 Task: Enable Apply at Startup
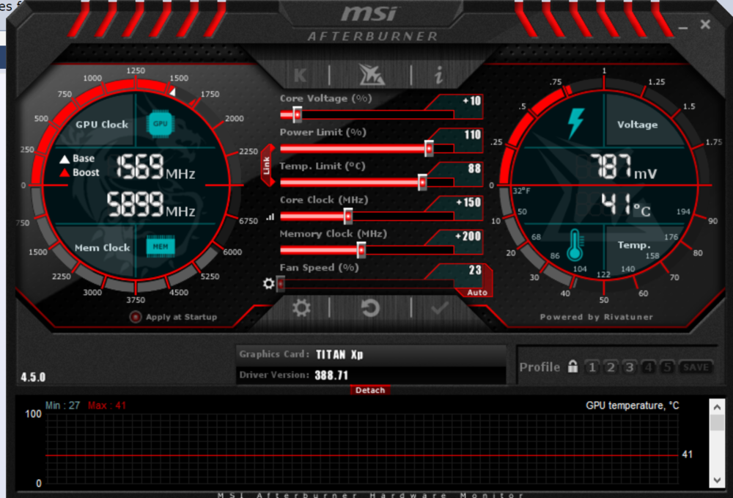[136, 316]
